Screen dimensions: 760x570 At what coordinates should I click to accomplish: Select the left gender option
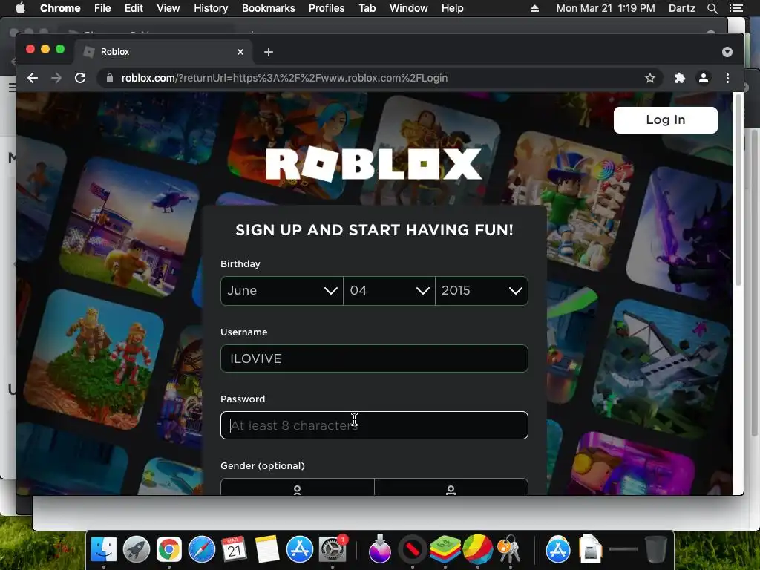[297, 487]
